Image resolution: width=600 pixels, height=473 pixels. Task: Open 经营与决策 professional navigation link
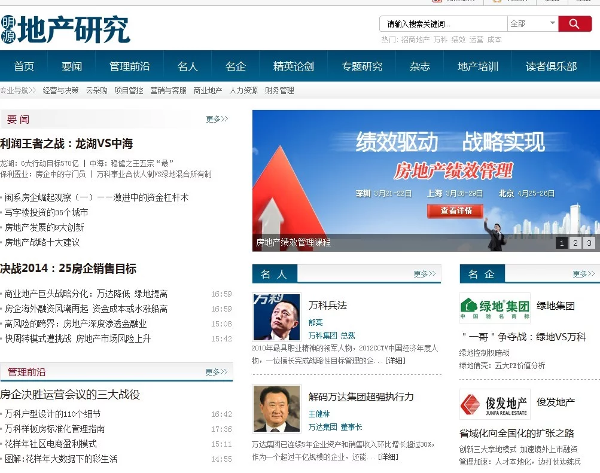[x=60, y=90]
